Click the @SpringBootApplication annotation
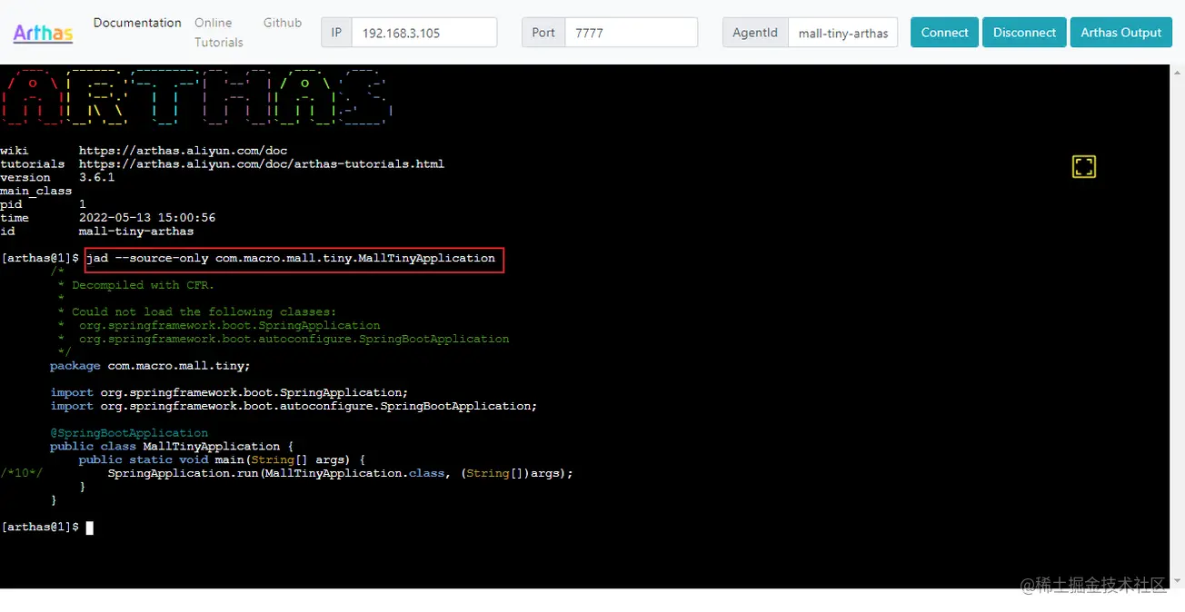 (x=129, y=433)
